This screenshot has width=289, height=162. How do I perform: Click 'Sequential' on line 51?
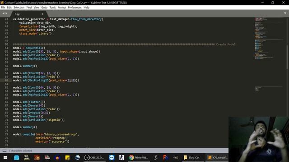(34, 48)
